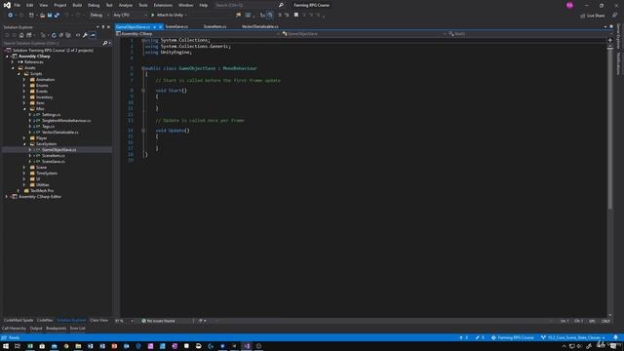Click the Breakpoints panel tab
Screen dimensions: 624x351
click(57, 329)
